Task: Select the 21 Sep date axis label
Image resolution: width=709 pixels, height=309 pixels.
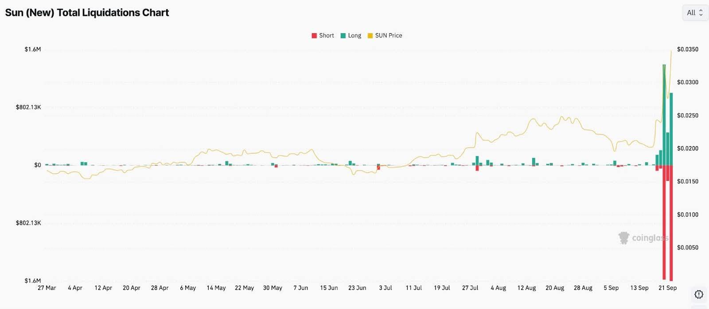Action: (667, 288)
